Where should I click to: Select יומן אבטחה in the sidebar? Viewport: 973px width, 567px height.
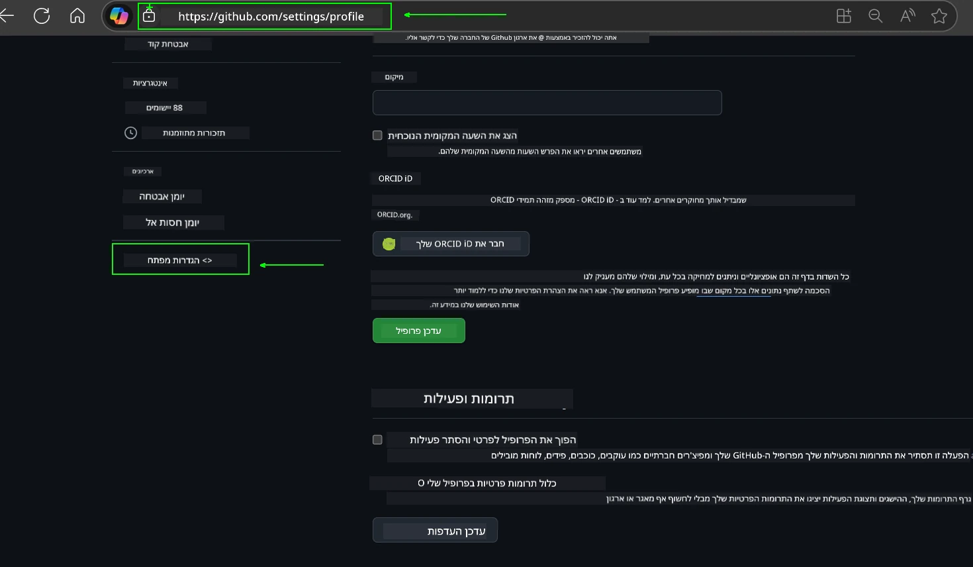(162, 197)
